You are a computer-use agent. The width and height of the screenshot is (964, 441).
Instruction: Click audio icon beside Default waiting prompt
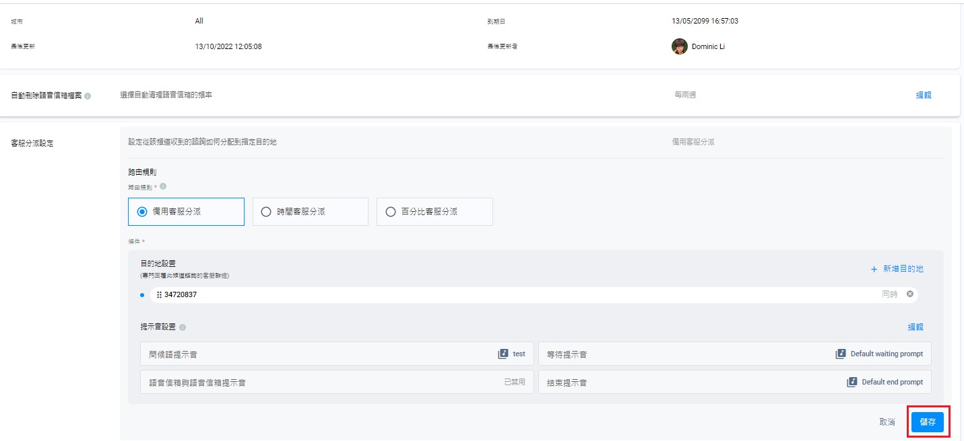tap(840, 354)
